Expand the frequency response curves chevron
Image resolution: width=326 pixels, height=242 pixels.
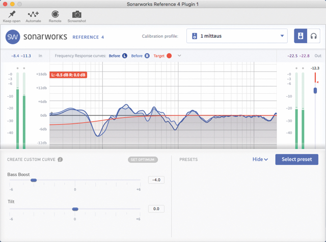point(179,56)
